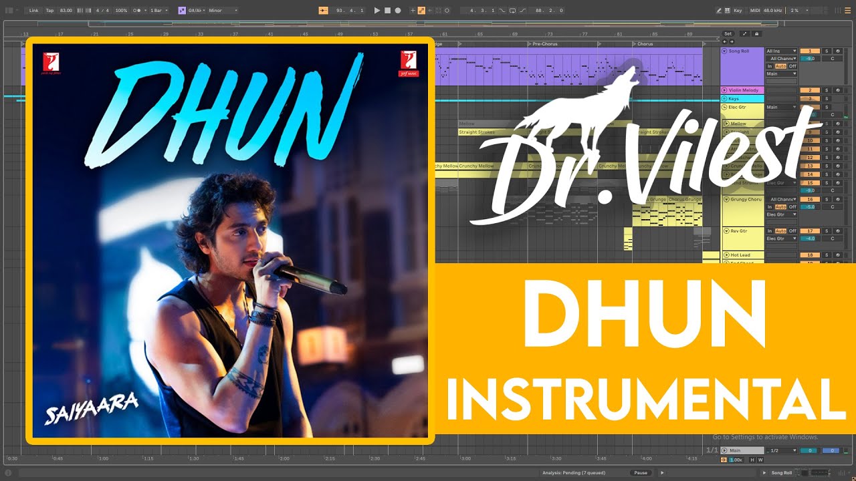
Task: Open Song Roll All Ins input dropdown
Action: (x=781, y=51)
